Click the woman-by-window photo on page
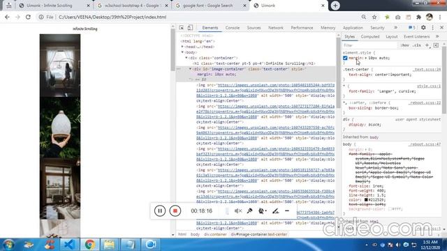This screenshot has height=251, width=447. [60, 66]
